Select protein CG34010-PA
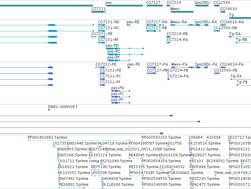This screenshot has width=251, height=189. click(223, 67)
